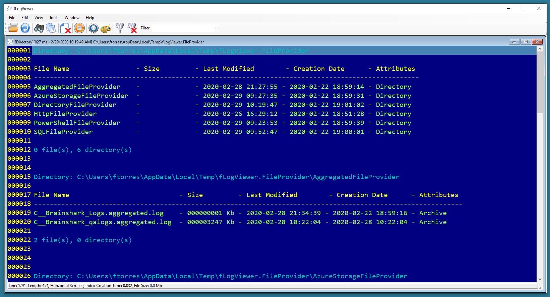
Task: Open the Help menu
Action: 90,18
